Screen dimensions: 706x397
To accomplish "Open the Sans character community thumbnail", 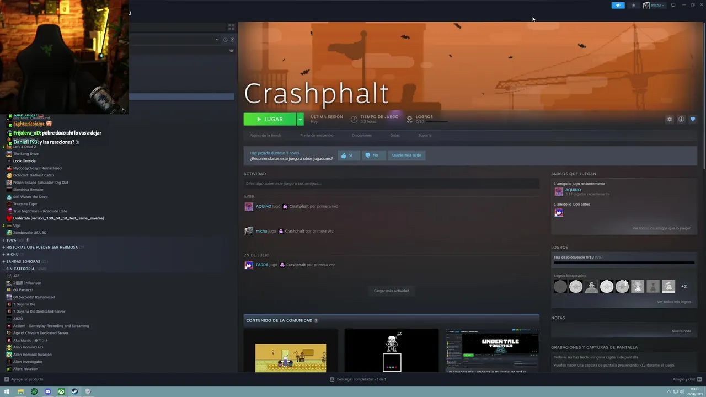I will click(x=392, y=351).
